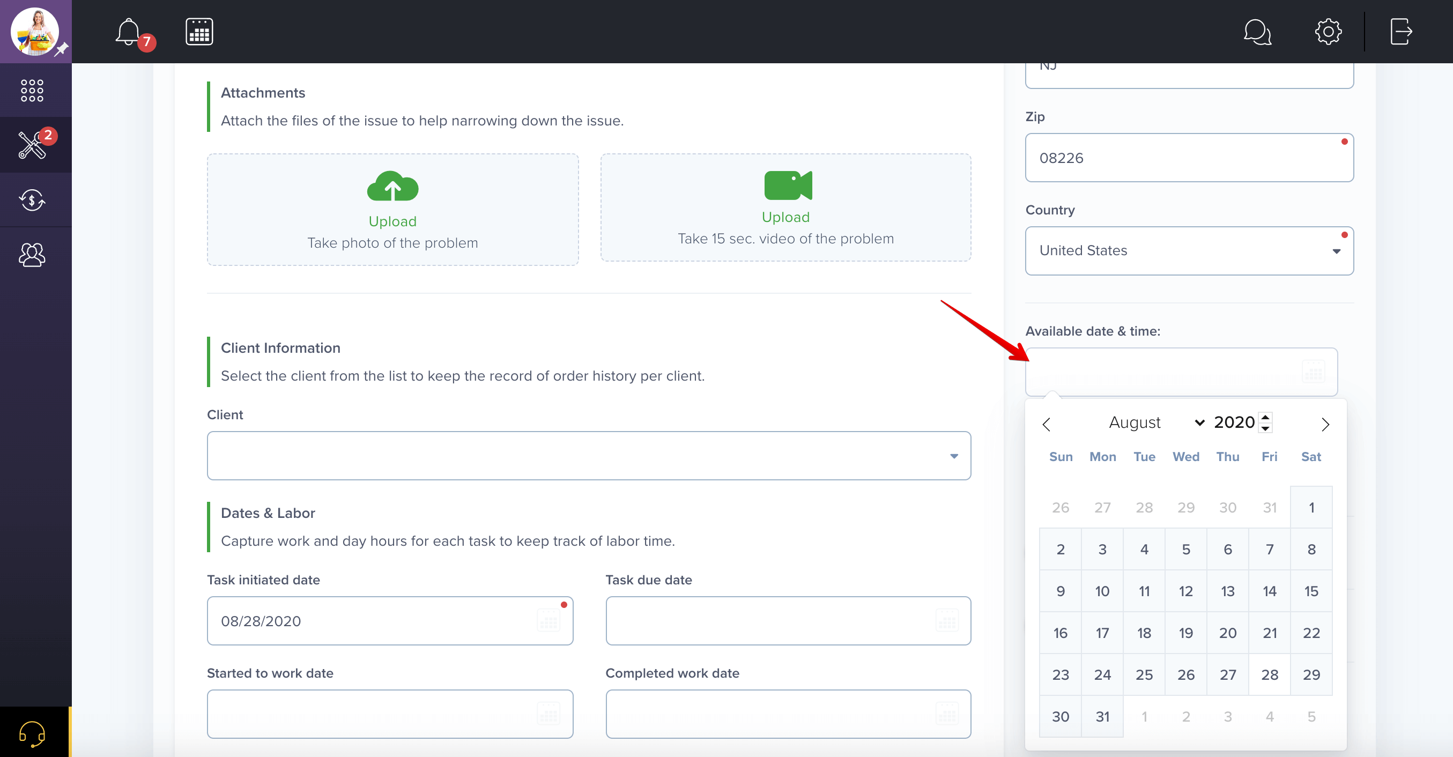Viewport: 1453px width, 757px height.
Task: Click the Started to work date field
Action: [x=390, y=714]
